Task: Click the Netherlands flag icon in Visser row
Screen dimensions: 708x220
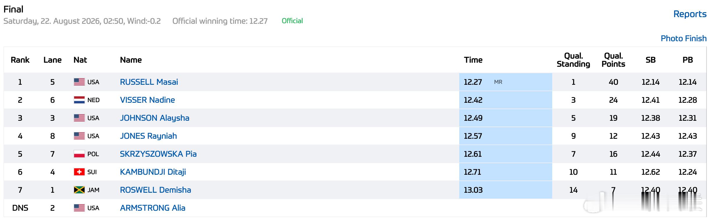Action: click(x=79, y=100)
